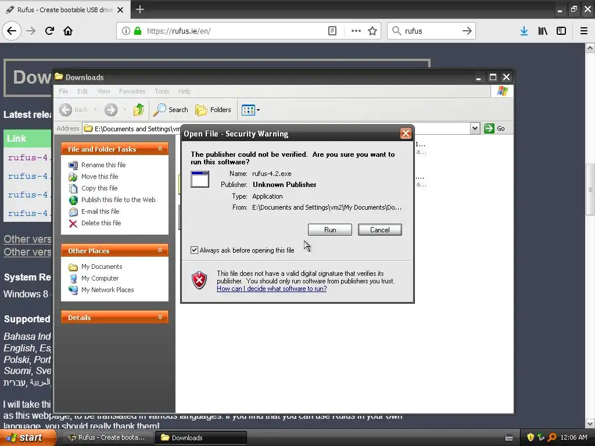Image resolution: width=595 pixels, height=446 pixels.
Task: Click Firefox page scrollbar up arrow
Action: pyautogui.click(x=590, y=48)
